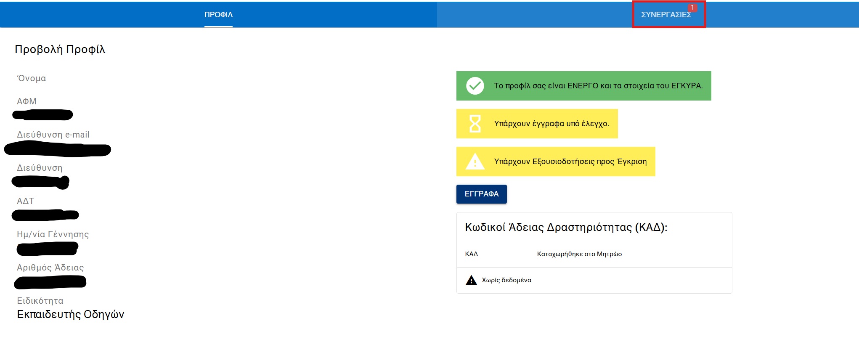The image size is (859, 350).
Task: Click the Κωδικοί Άδειας Δραστηριότητας (ΚΑΔ) heading
Action: click(566, 227)
